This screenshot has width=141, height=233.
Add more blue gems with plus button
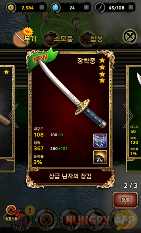86,7
